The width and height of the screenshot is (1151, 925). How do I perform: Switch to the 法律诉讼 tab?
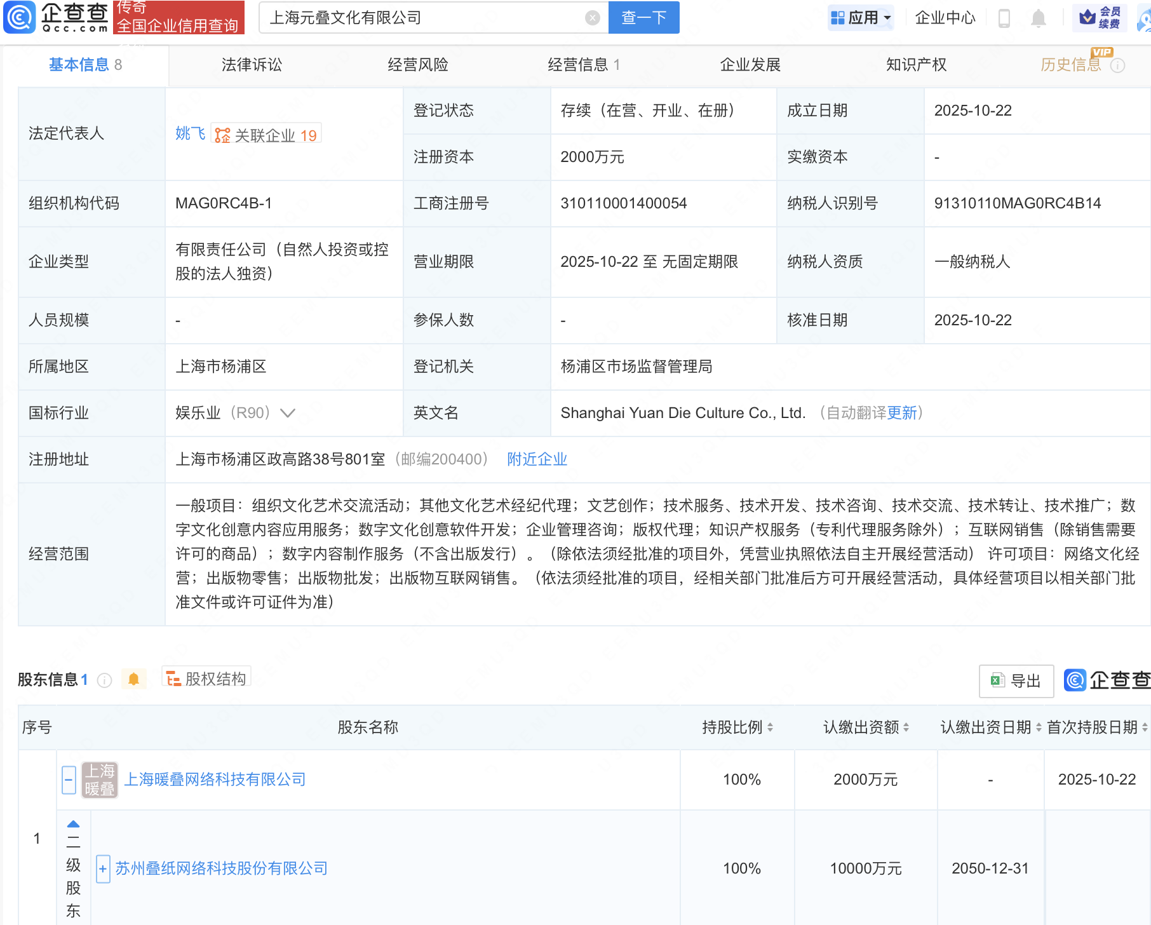coord(252,65)
